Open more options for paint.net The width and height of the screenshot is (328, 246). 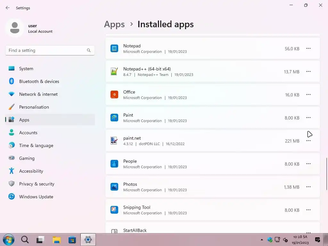(x=308, y=141)
